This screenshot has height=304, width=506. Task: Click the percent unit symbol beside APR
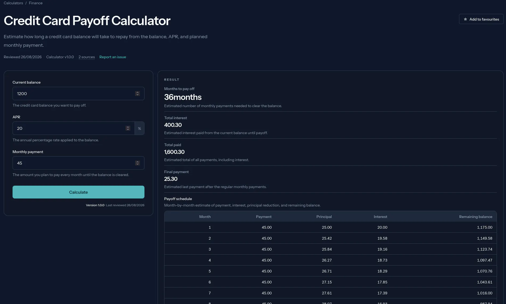point(139,128)
